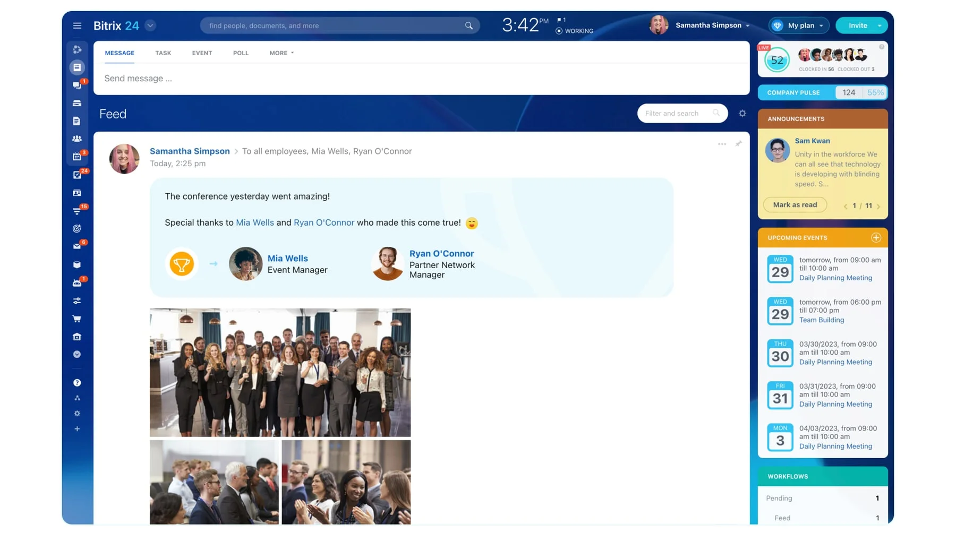Open the webmail envelope icon in sidebar
956x541 pixels.
[x=77, y=246]
